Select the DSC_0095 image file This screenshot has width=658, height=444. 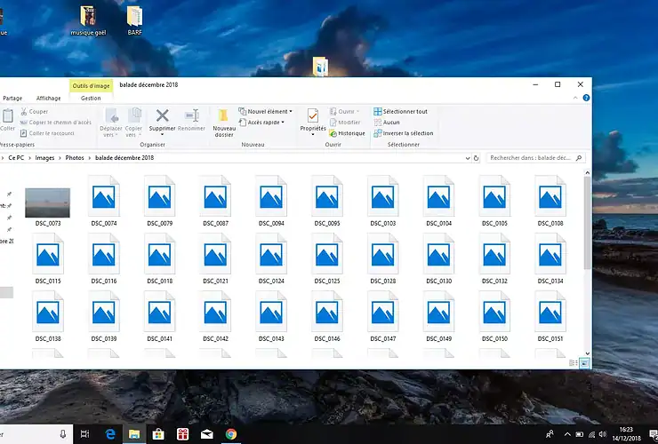pyautogui.click(x=327, y=202)
